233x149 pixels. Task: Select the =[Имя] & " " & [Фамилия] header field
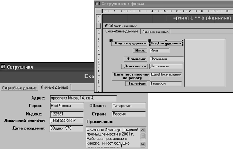[199, 18]
